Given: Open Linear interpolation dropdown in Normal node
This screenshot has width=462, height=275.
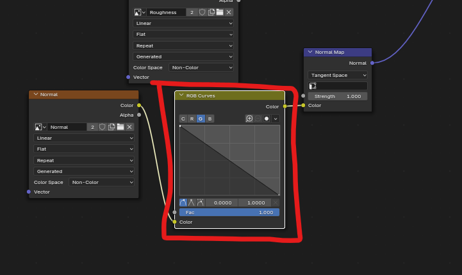Looking at the screenshot, I should pos(84,138).
